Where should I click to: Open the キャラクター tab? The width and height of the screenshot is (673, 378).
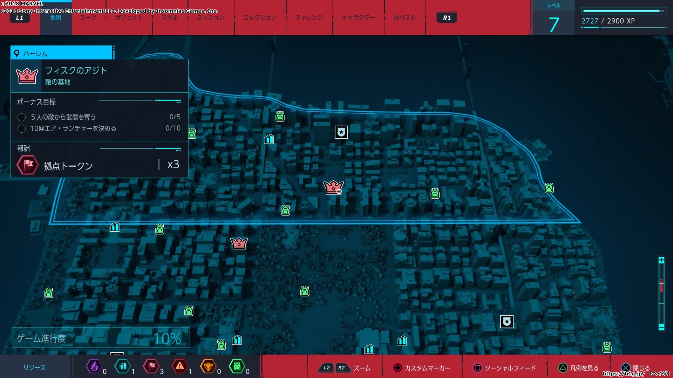pos(358,17)
